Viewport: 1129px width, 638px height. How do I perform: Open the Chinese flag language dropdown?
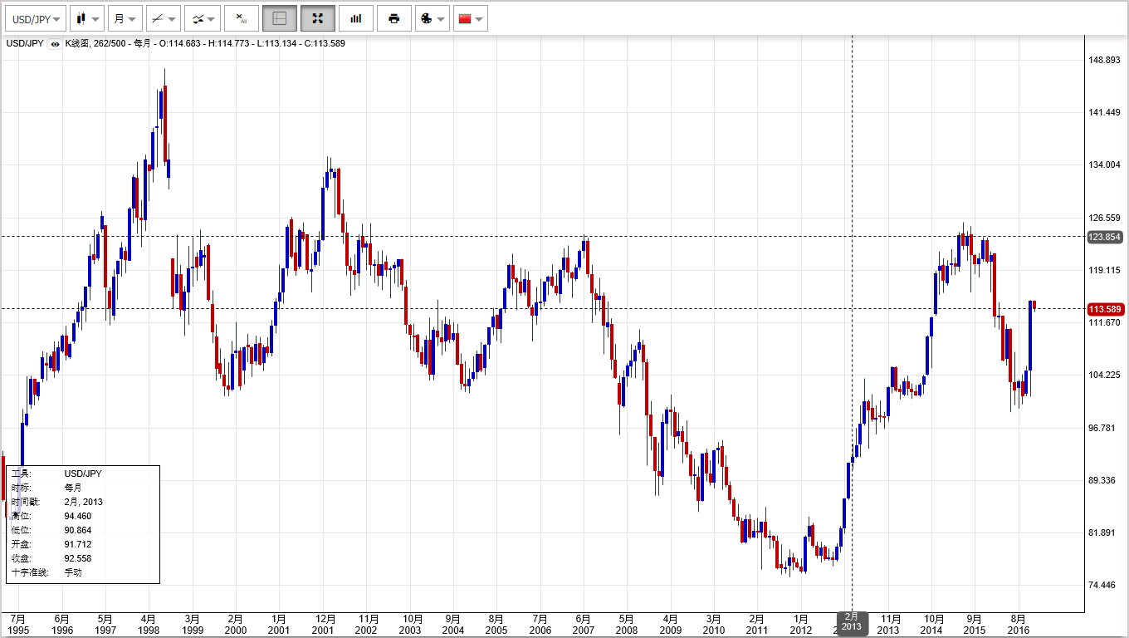coord(470,18)
